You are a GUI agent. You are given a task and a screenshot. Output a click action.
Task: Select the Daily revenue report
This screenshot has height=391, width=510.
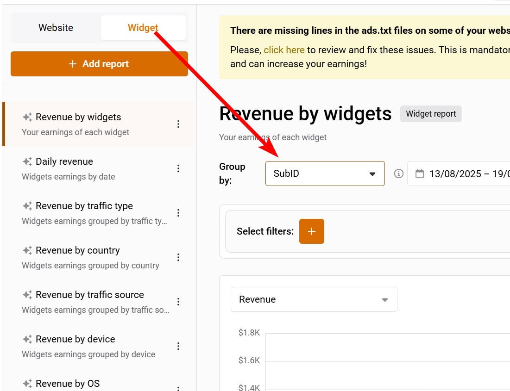click(x=64, y=162)
